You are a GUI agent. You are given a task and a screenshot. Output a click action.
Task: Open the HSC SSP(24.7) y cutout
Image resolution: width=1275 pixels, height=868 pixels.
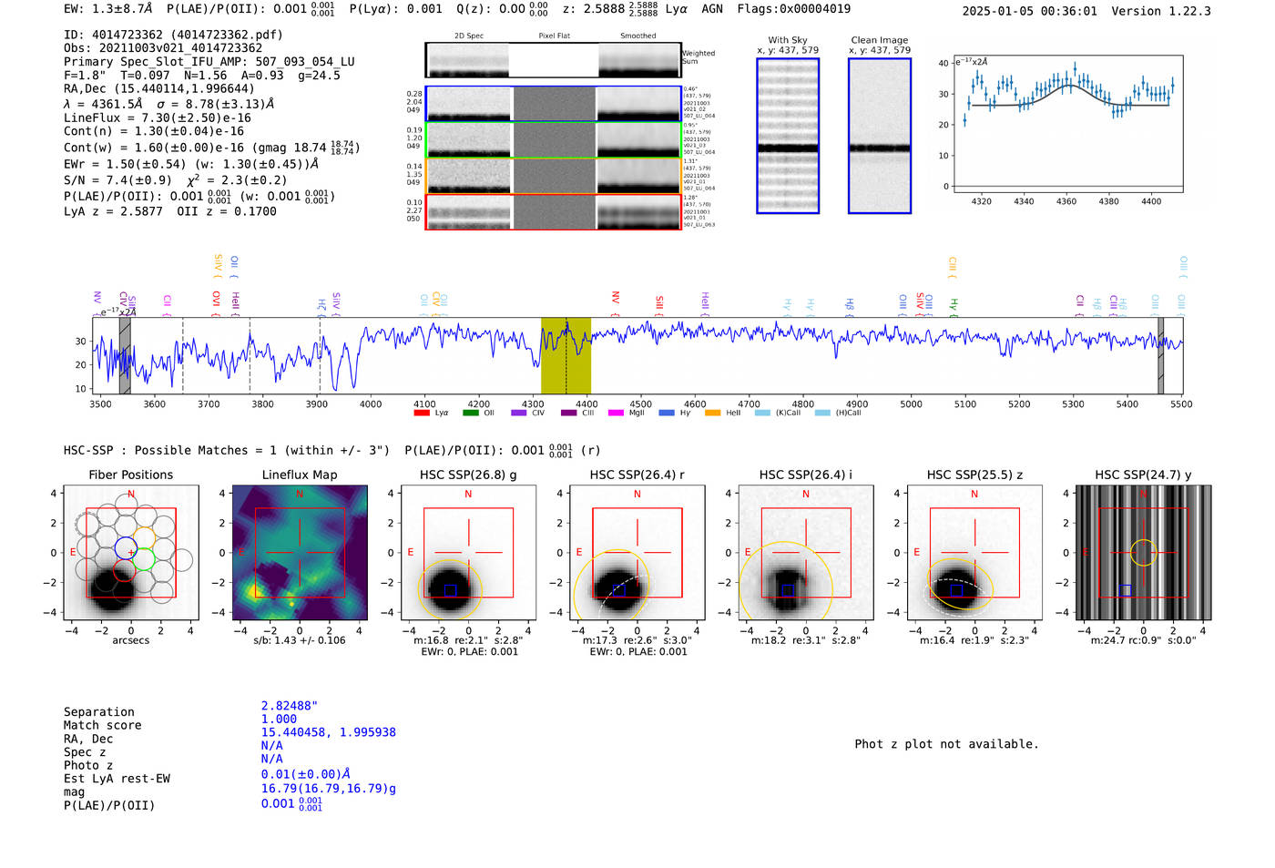[x=1143, y=552]
